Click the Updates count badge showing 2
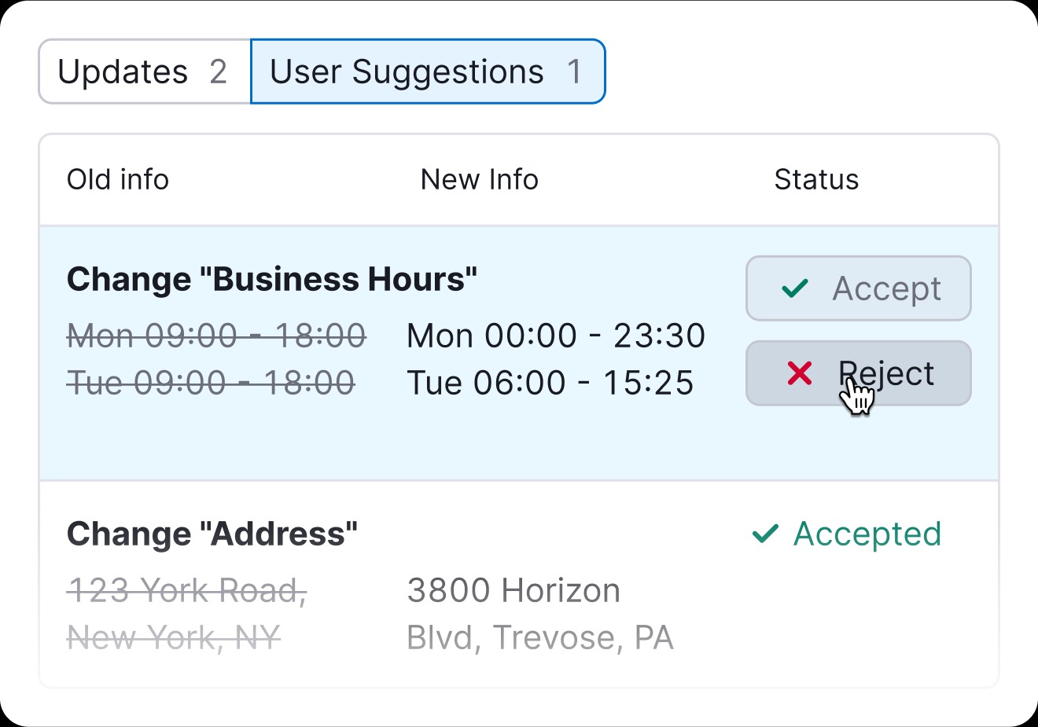This screenshot has height=727, width=1038. (218, 72)
